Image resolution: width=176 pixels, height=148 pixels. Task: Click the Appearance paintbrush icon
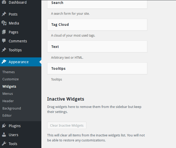(4, 62)
